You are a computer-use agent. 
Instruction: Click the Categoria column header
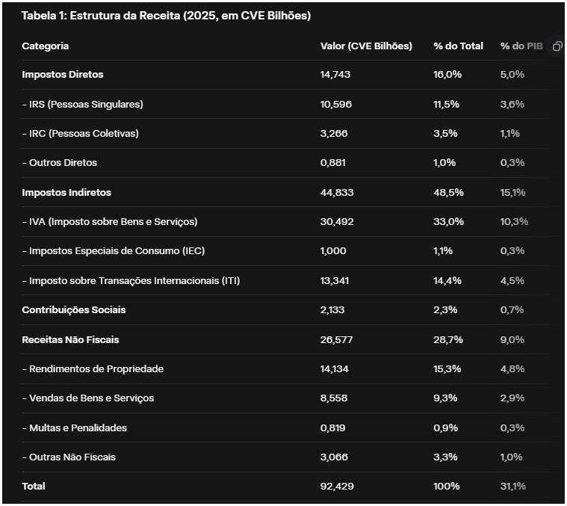tap(46, 46)
